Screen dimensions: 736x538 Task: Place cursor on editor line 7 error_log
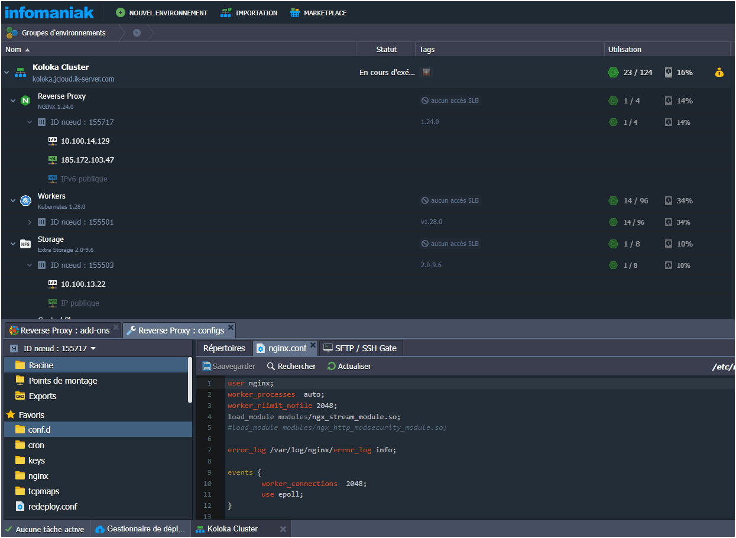click(312, 450)
